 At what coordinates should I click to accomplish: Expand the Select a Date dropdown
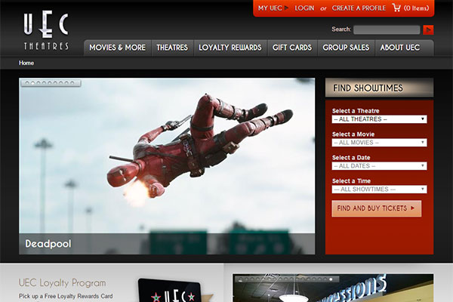379,166
